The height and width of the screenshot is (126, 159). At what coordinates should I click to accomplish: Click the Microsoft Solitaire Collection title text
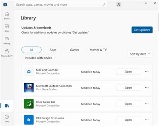pos(54,86)
